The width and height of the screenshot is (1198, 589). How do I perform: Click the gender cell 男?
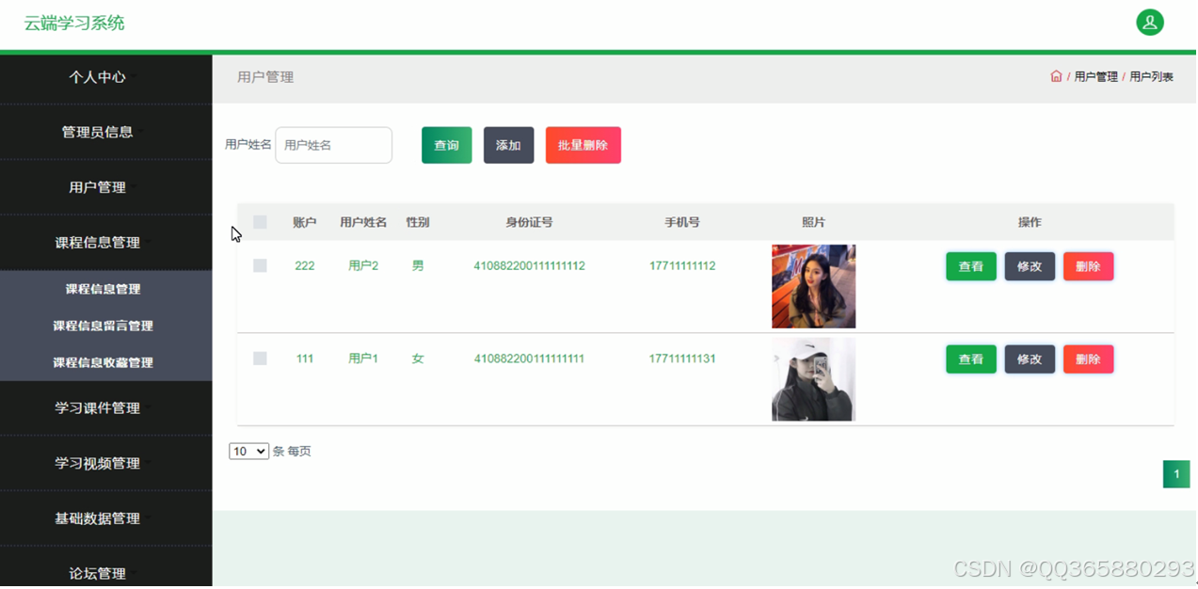pyautogui.click(x=418, y=266)
